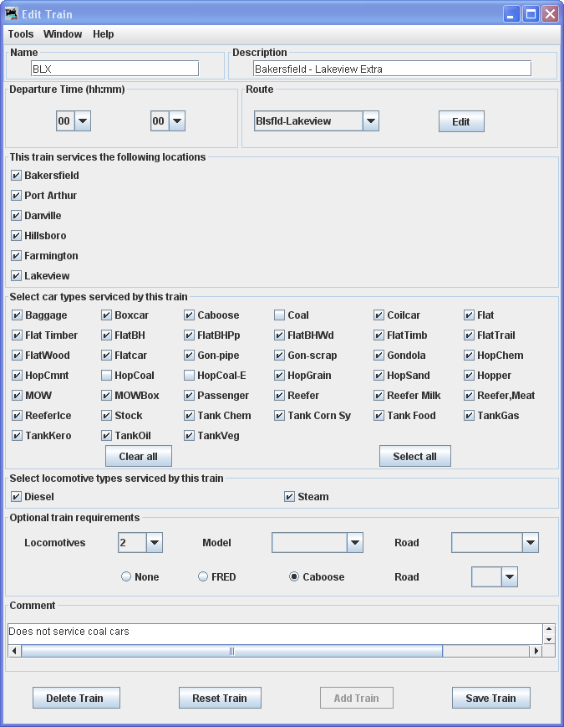Click the JMRI app icon in title bar
564x727 pixels.
point(12,14)
